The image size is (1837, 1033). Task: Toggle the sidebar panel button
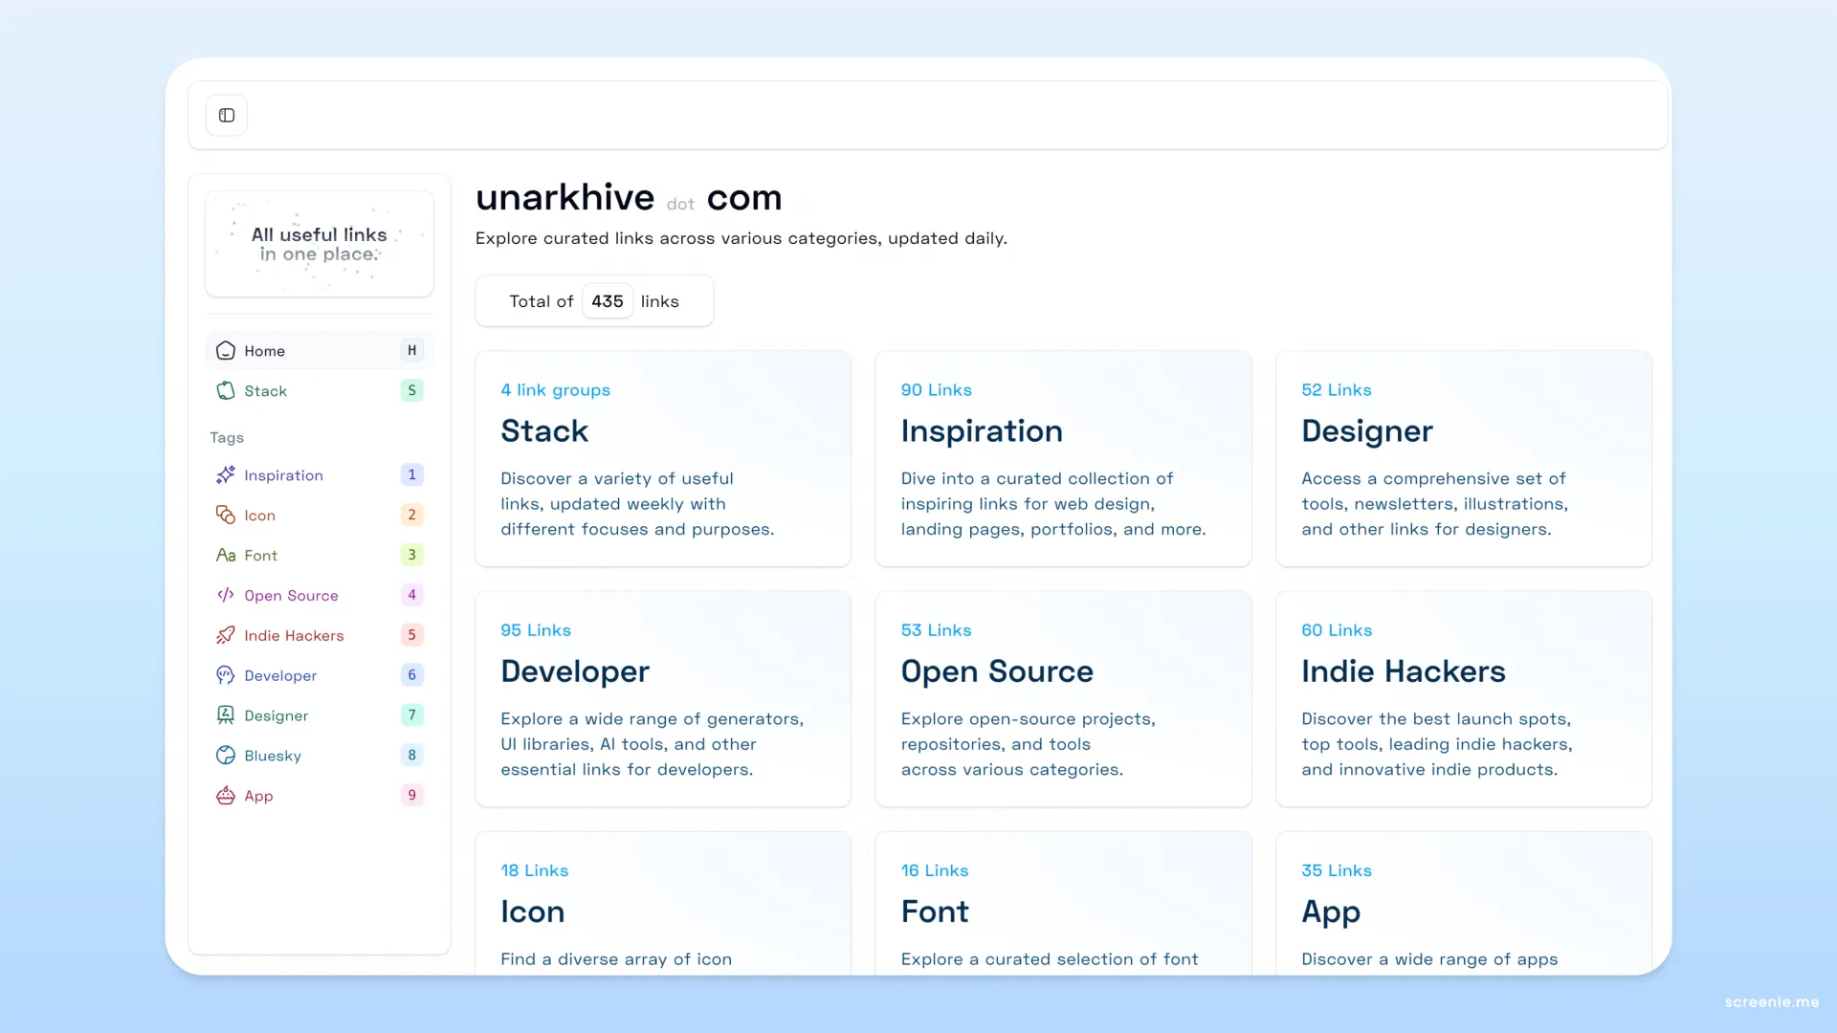(x=227, y=116)
